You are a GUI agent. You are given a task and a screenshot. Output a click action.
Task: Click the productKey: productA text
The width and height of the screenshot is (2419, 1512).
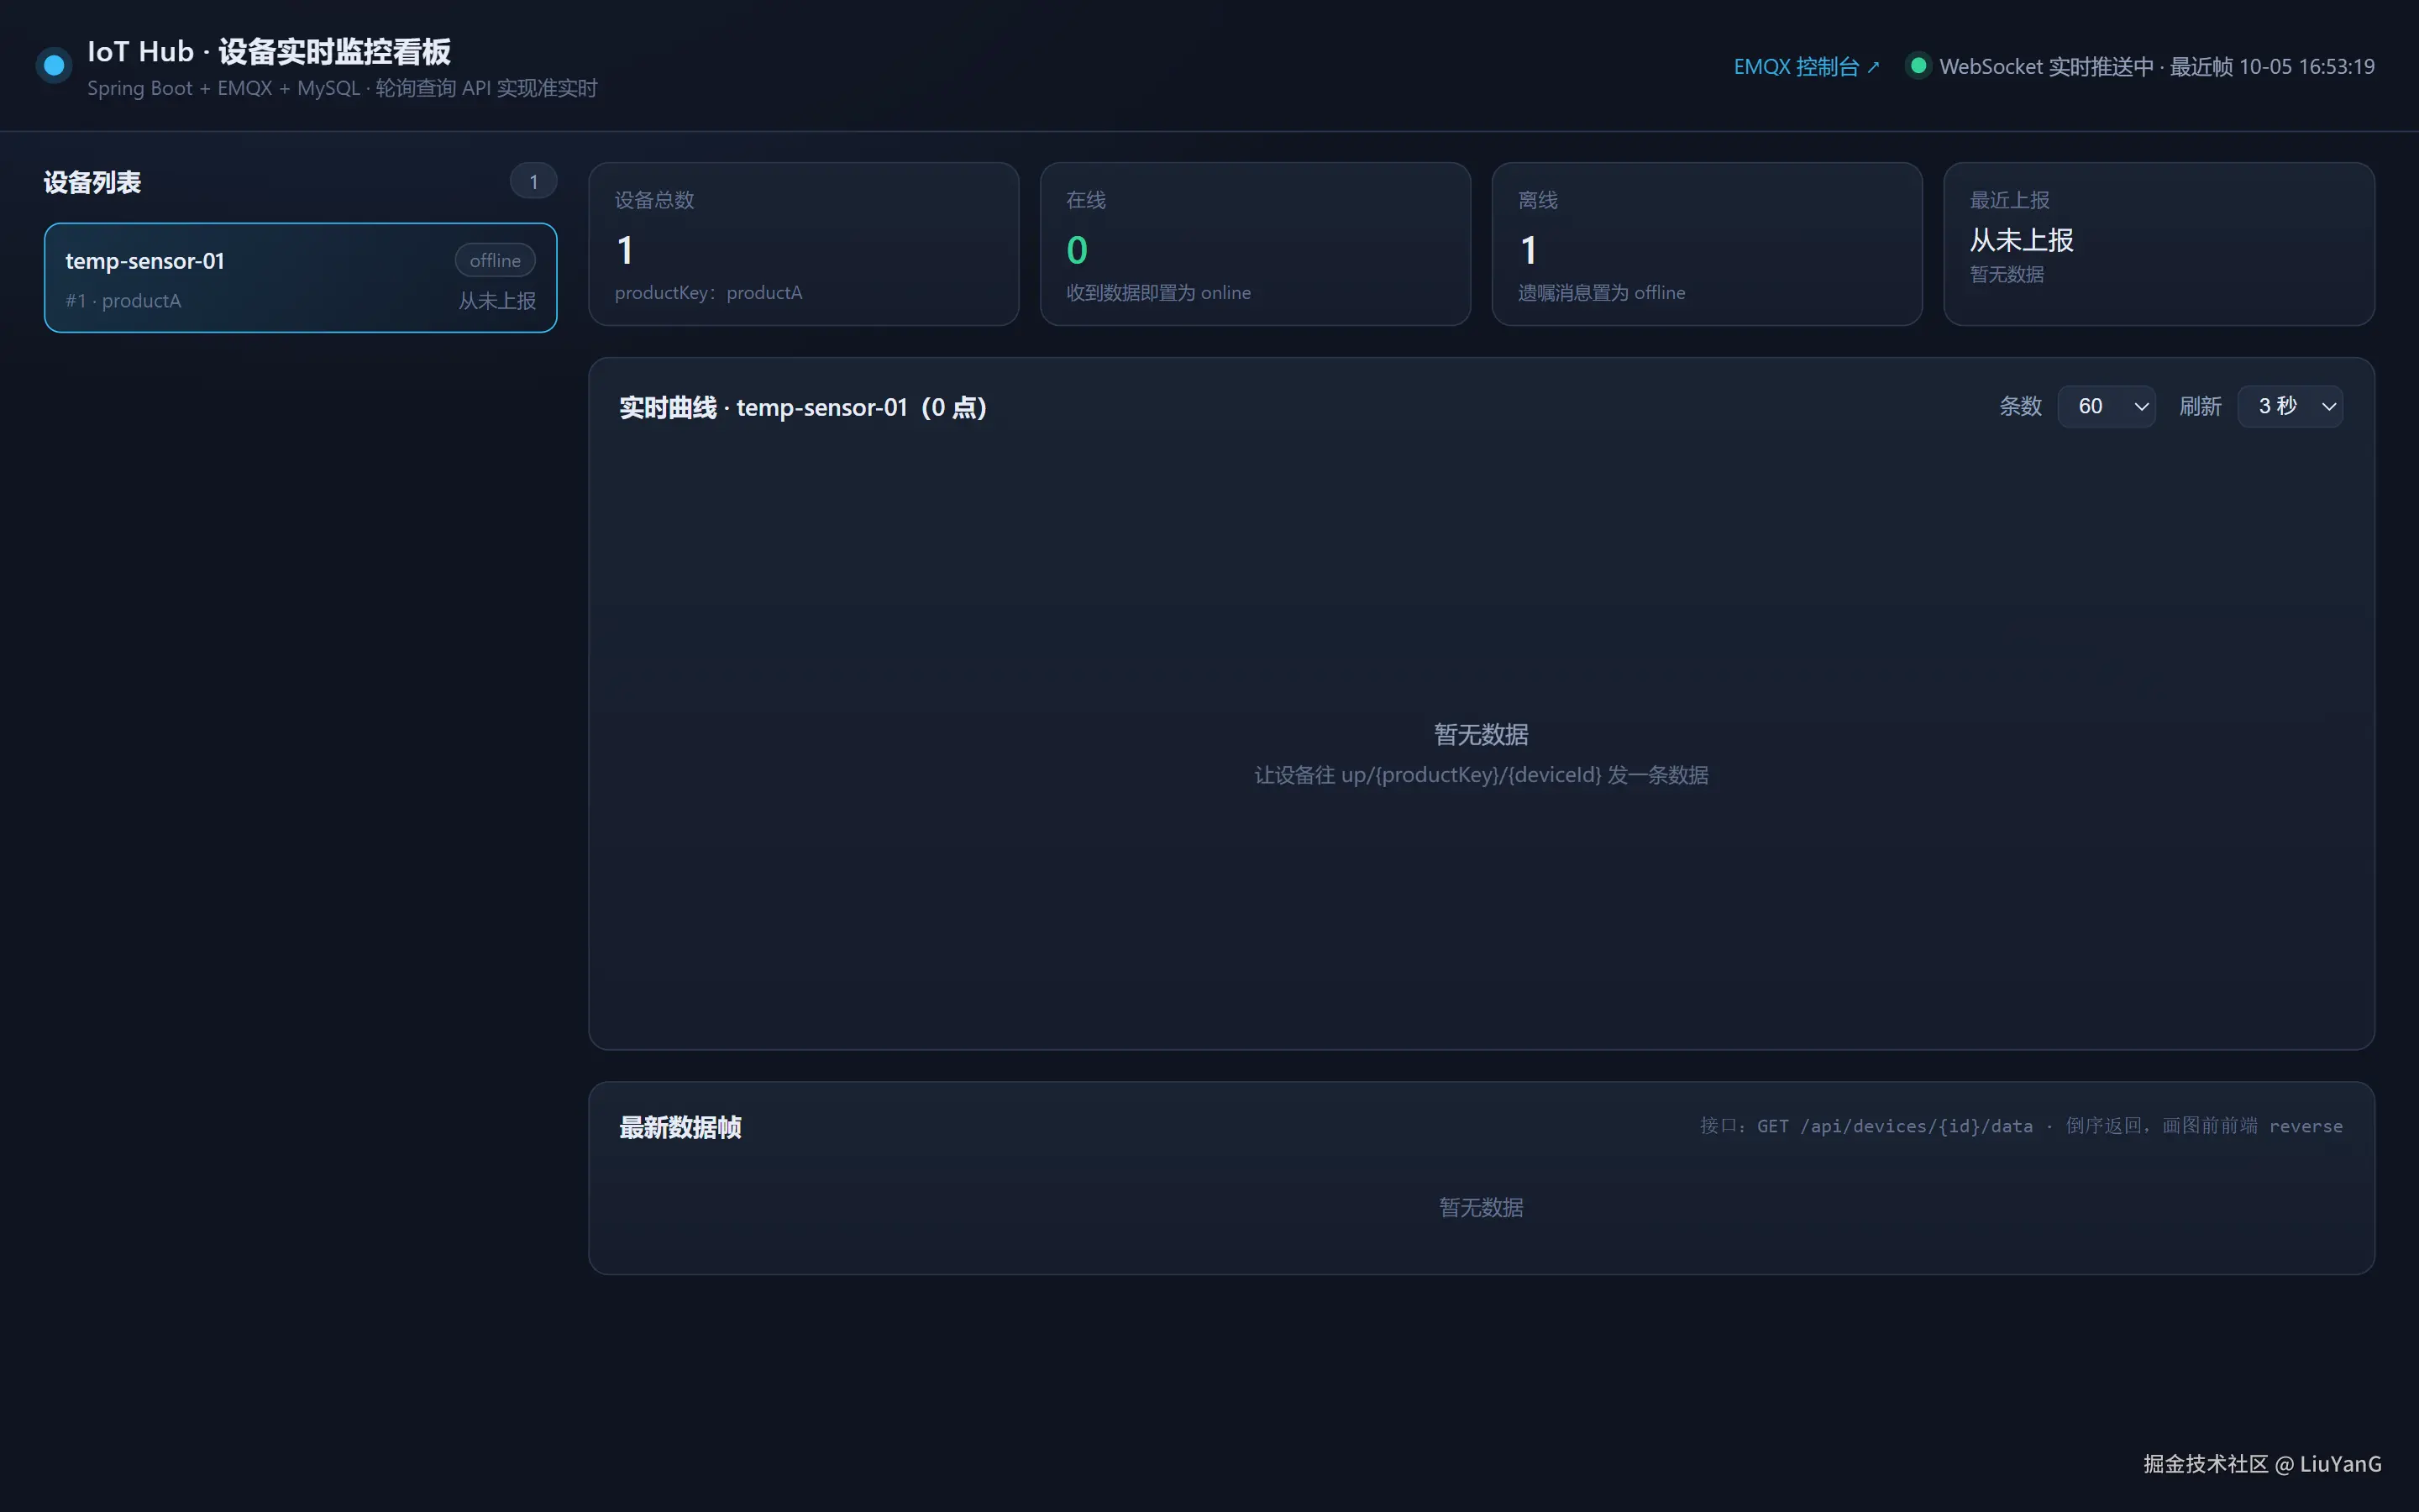click(x=708, y=293)
